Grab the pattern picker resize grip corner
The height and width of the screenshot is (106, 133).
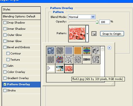pyautogui.click(x=113, y=84)
